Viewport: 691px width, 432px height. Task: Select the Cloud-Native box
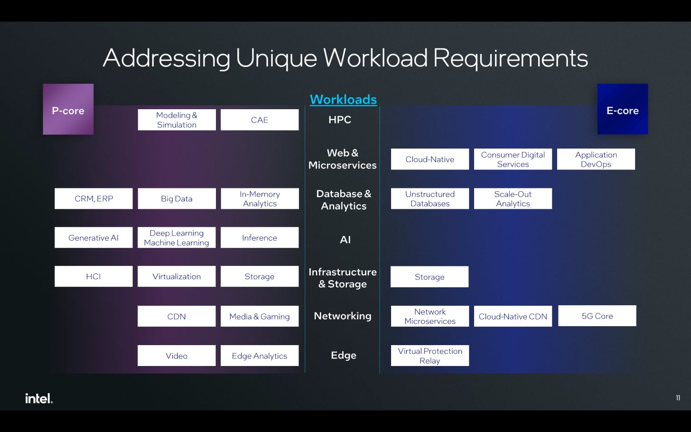pos(430,159)
